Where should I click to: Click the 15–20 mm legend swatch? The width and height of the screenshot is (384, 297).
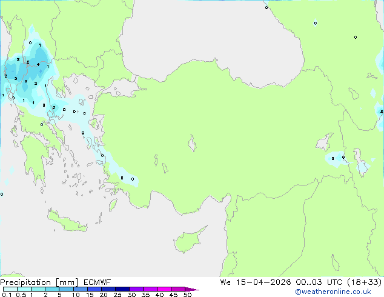[x=94, y=289]
